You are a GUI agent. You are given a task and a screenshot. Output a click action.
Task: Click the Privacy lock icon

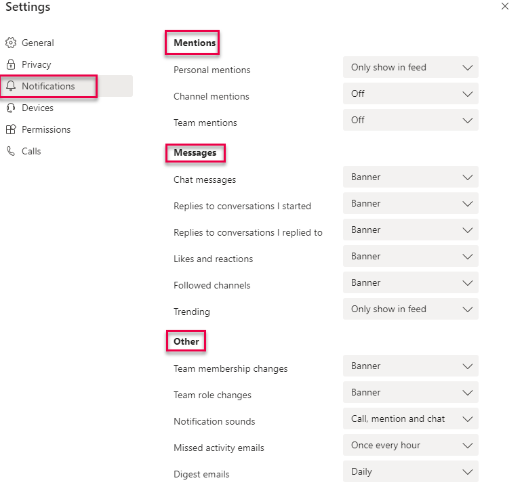(11, 64)
